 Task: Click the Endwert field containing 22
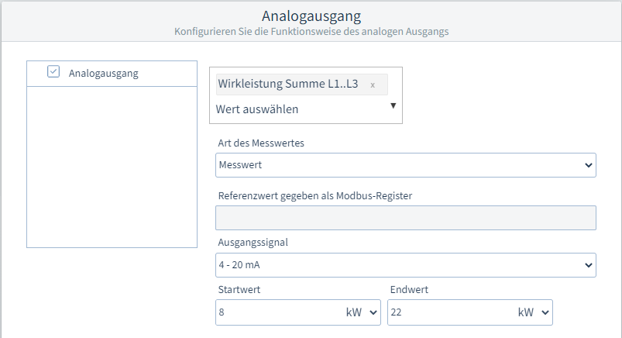tap(447, 312)
